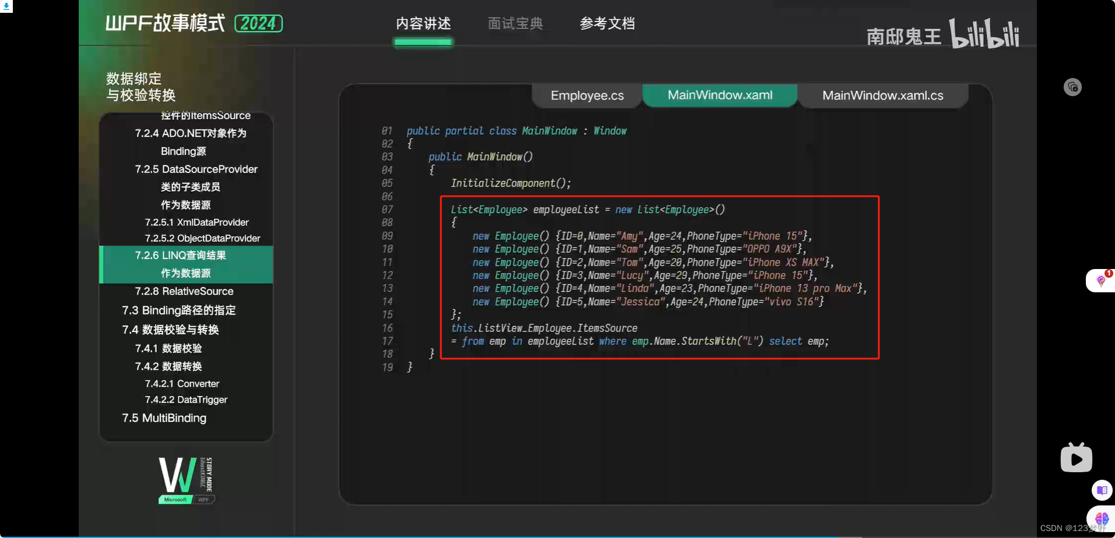Click code line 01 public partial class MainWindow

516,131
